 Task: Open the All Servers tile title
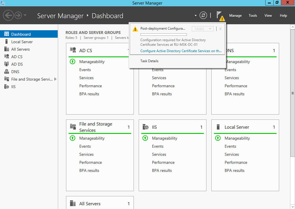click(90, 204)
